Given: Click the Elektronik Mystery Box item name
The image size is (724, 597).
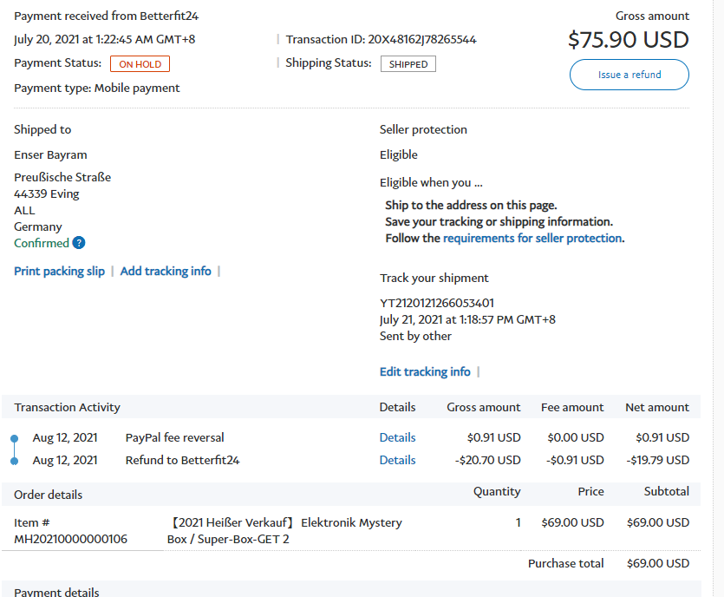Looking at the screenshot, I should point(284,531).
